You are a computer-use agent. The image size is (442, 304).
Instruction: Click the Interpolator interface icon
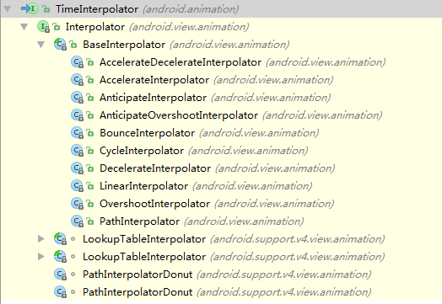tap(43, 27)
